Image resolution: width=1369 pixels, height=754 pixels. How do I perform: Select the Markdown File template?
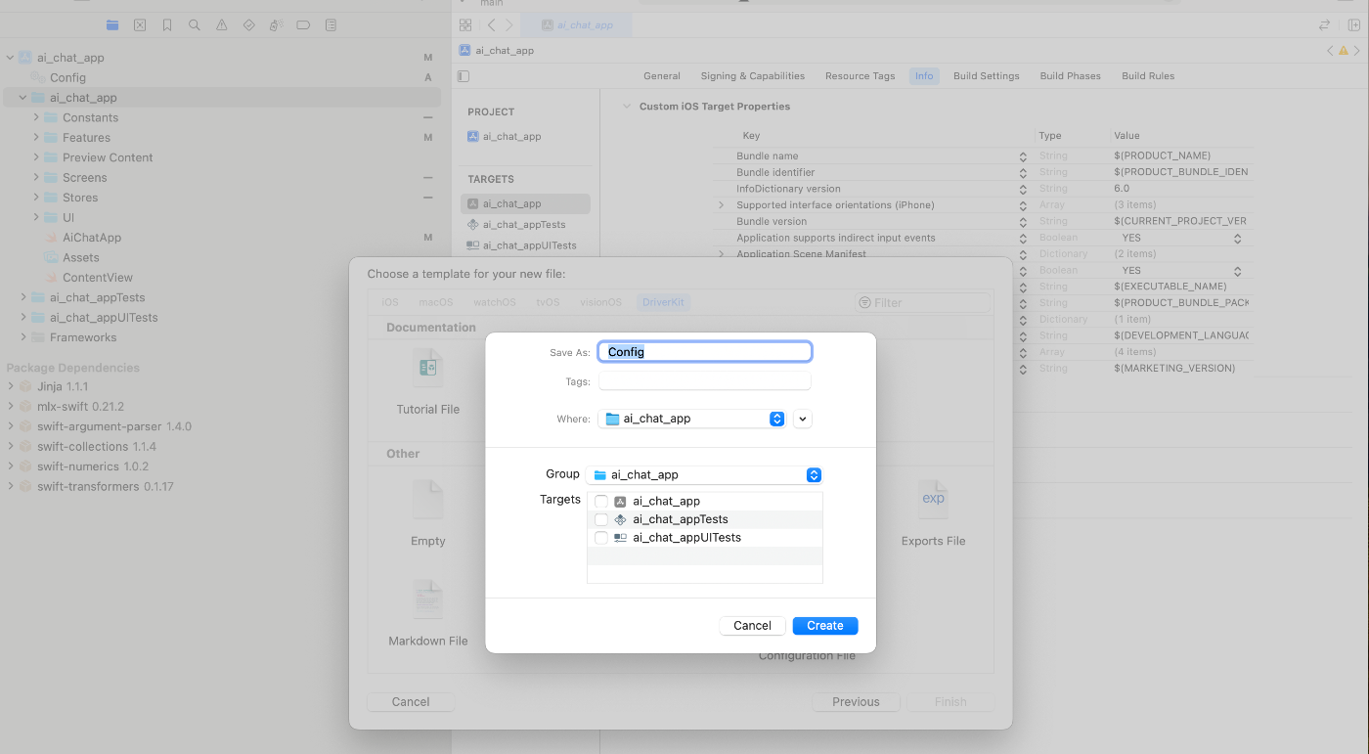pyautogui.click(x=427, y=599)
